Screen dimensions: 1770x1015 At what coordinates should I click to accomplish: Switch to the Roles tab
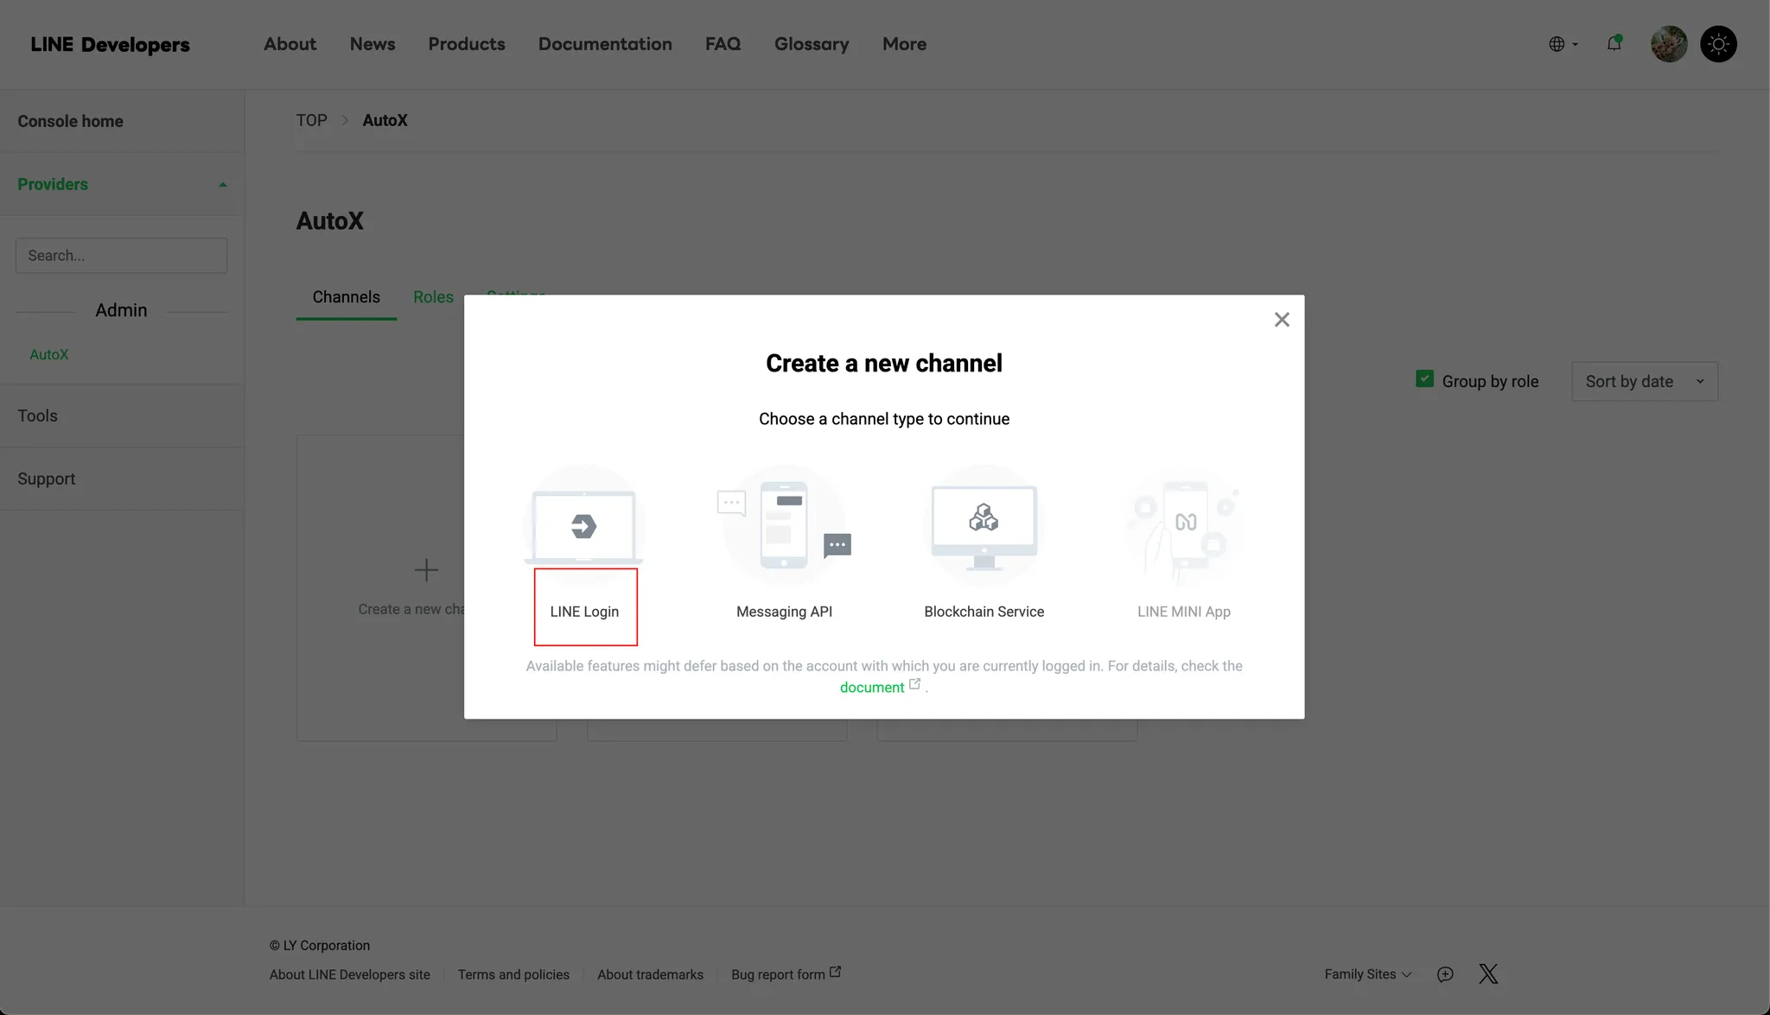[433, 297]
